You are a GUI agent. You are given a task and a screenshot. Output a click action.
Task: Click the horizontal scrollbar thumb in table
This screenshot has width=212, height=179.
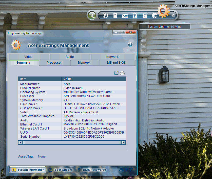[72, 142]
